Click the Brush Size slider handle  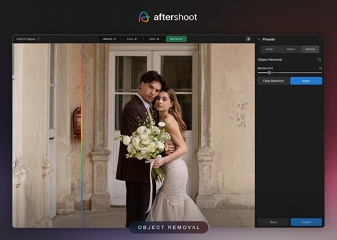pyautogui.click(x=269, y=73)
